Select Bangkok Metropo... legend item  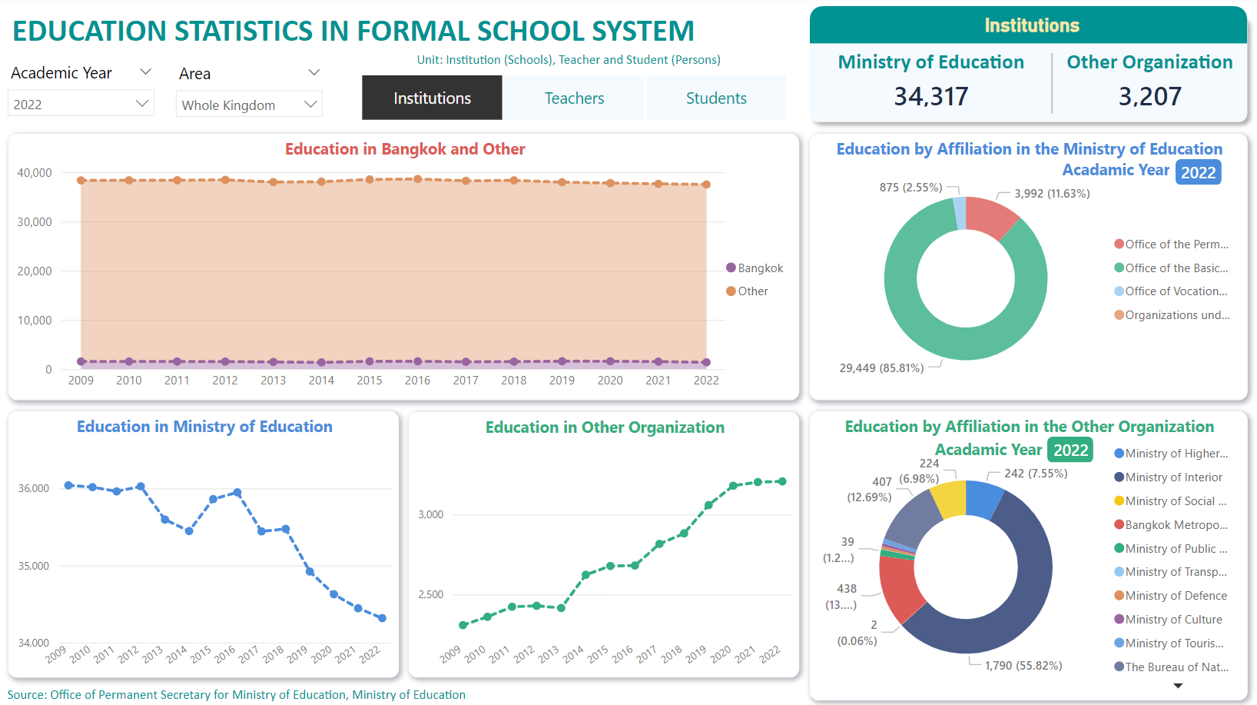[1172, 525]
